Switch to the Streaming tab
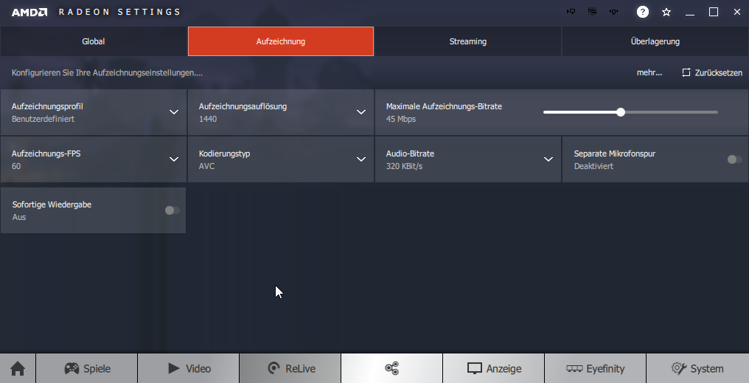The width and height of the screenshot is (749, 383). click(x=467, y=41)
